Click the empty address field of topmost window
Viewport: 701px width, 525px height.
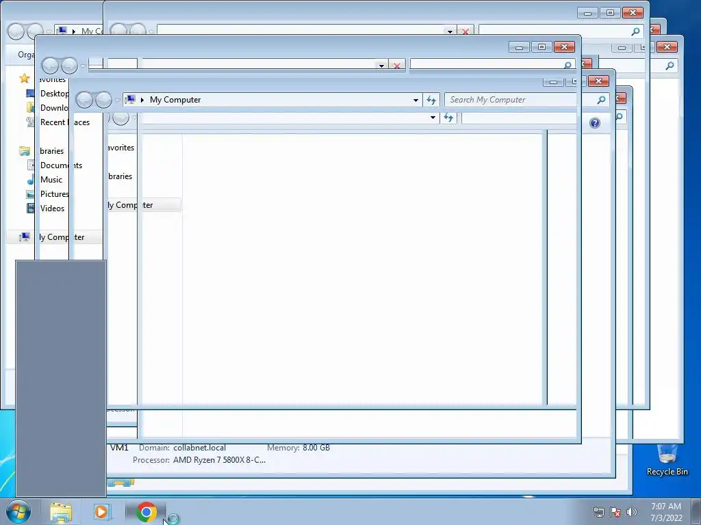[x=301, y=30]
